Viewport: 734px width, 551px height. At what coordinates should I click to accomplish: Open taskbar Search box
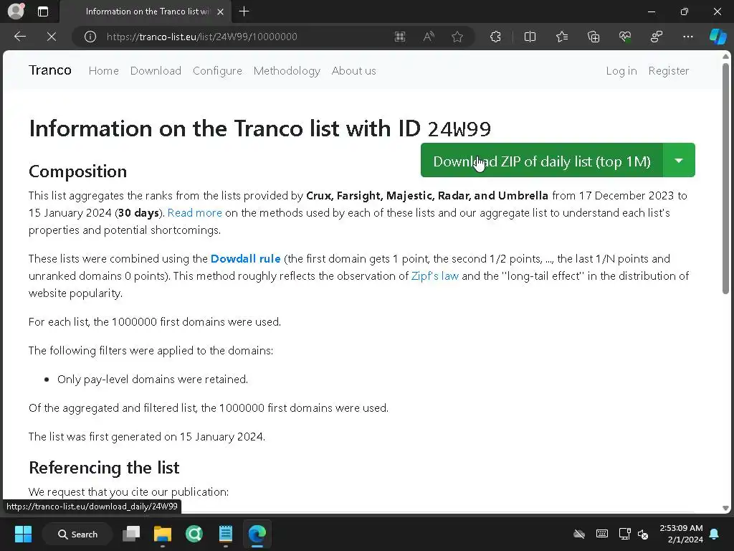click(77, 534)
